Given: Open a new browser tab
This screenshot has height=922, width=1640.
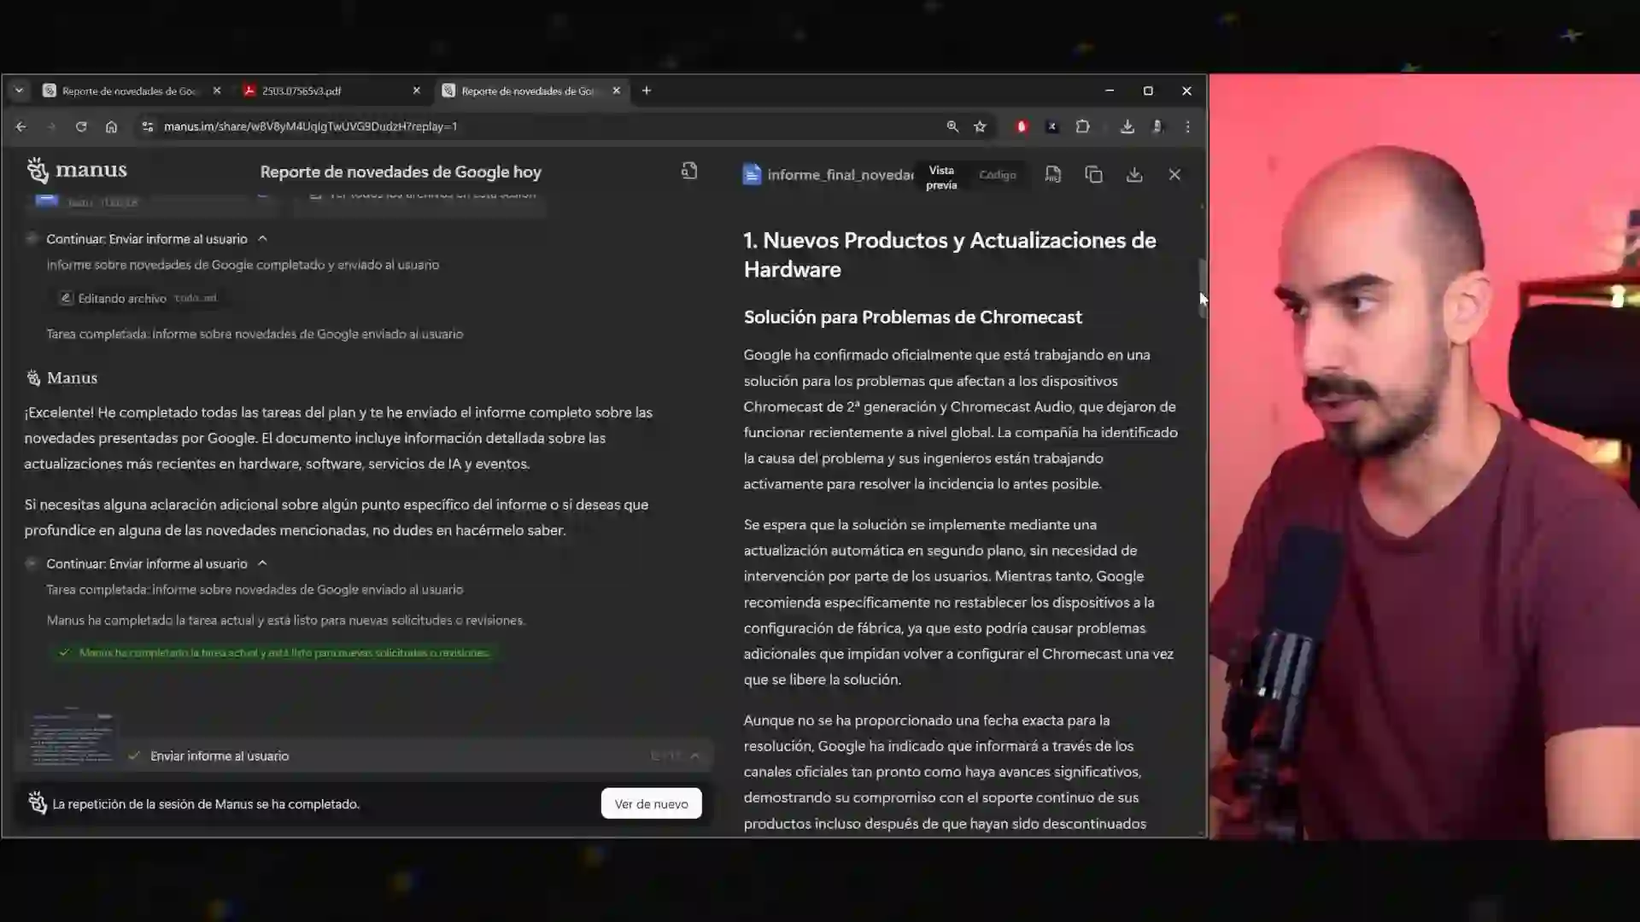Looking at the screenshot, I should [647, 90].
